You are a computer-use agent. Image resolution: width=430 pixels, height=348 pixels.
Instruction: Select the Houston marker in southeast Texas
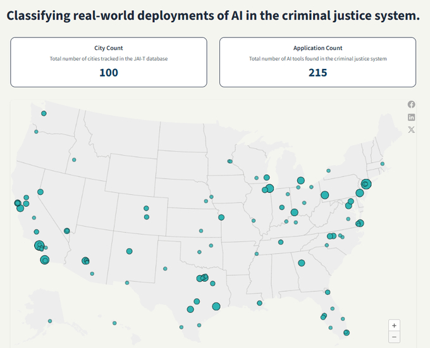216,306
